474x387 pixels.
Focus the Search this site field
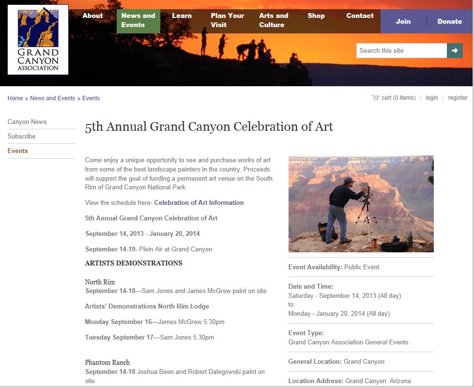pos(401,50)
